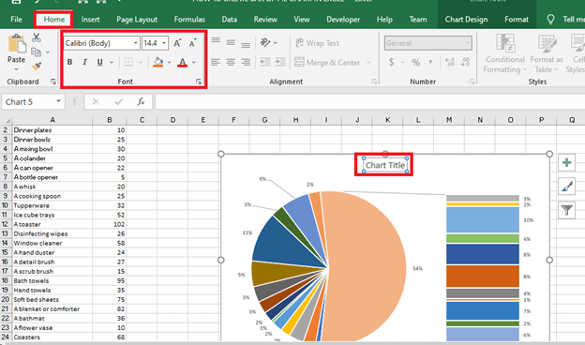The height and width of the screenshot is (345, 585).
Task: Click the Center alignment icon
Action: pyautogui.click(x=231, y=62)
